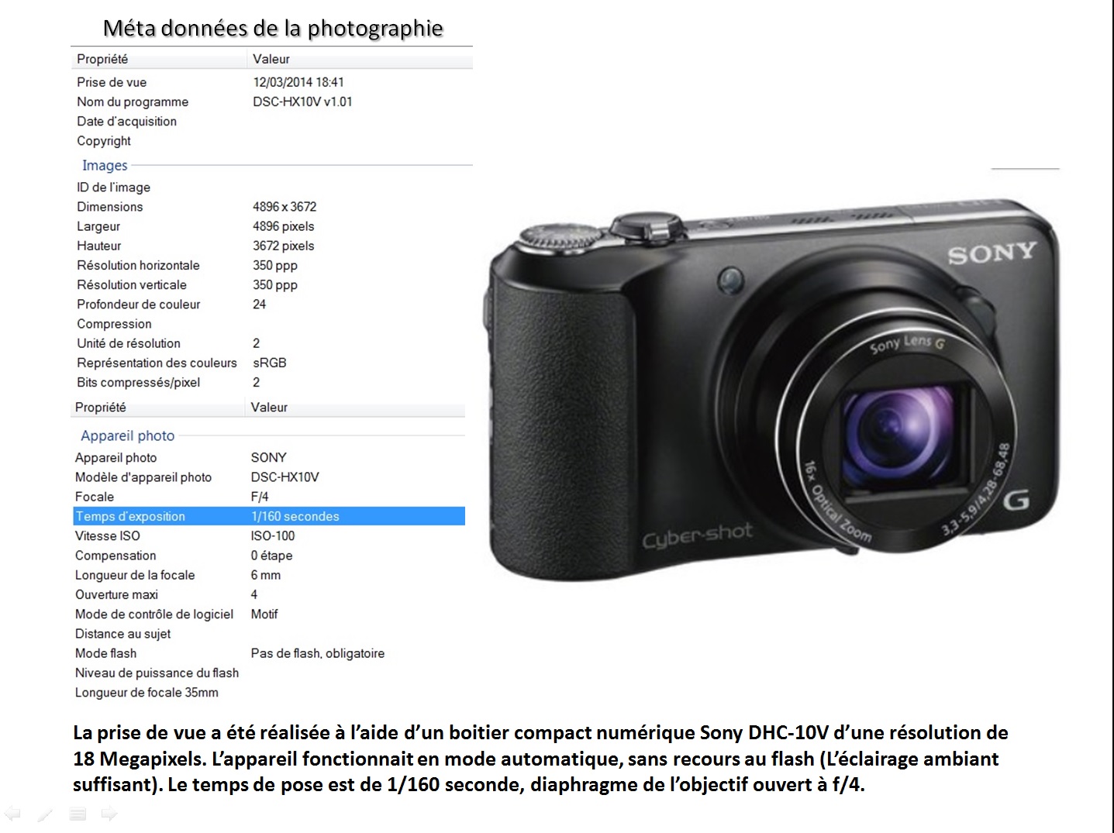
Task: Open the pen pointer options icon
Action: [44, 814]
